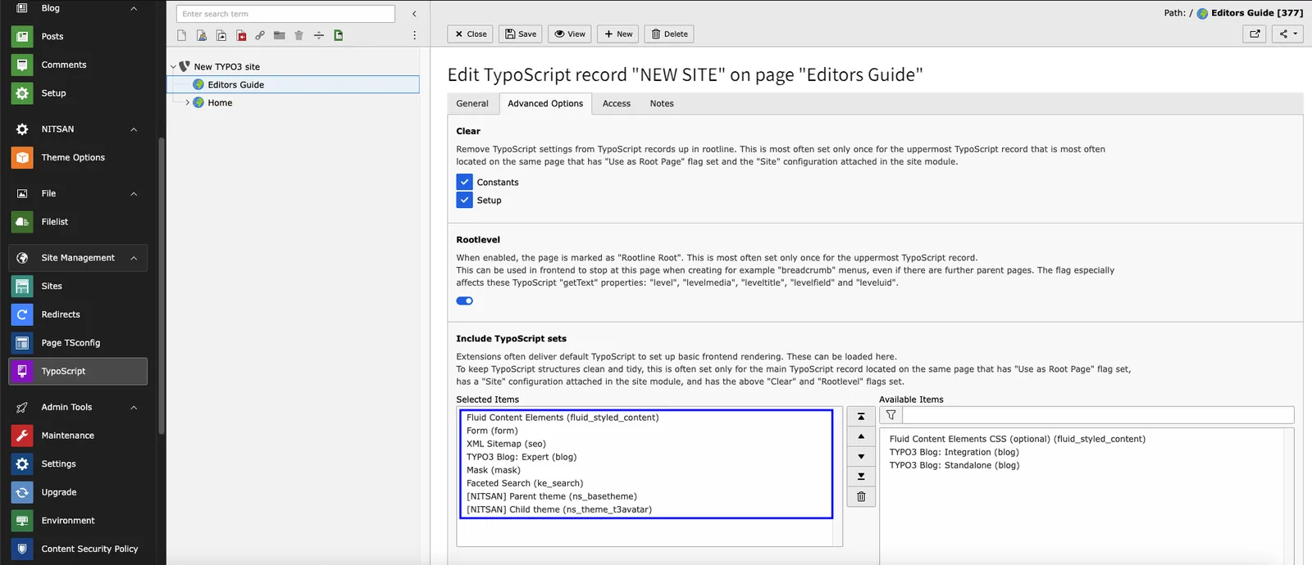Image resolution: width=1312 pixels, height=565 pixels.
Task: Switch to the Advanced Options tab
Action: (x=545, y=103)
